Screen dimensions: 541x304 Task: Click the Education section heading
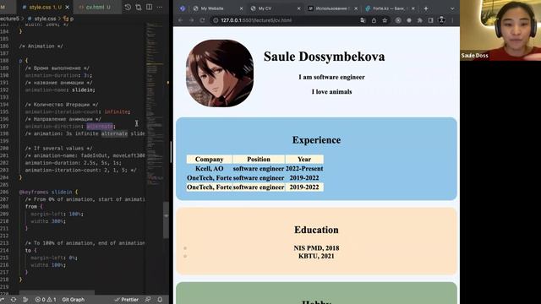click(316, 230)
